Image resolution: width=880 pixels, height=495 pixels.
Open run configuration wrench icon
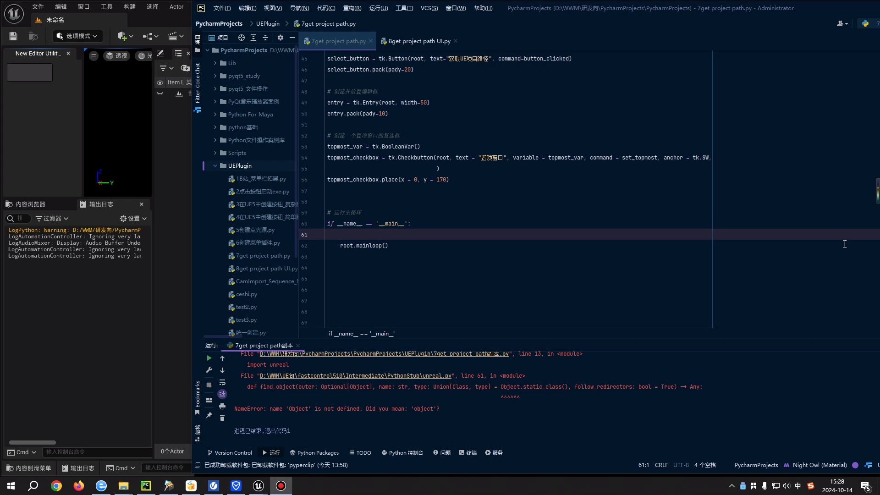209,370
